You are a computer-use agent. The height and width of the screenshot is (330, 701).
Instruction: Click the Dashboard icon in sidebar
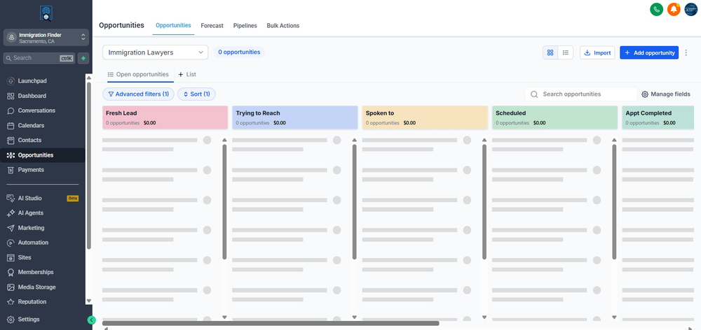[x=11, y=96]
